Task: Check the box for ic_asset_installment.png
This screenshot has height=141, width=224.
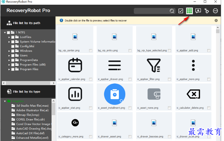Action: [x=130, y=108]
